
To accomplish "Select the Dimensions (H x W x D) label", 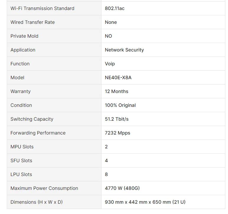I will [x=37, y=202].
